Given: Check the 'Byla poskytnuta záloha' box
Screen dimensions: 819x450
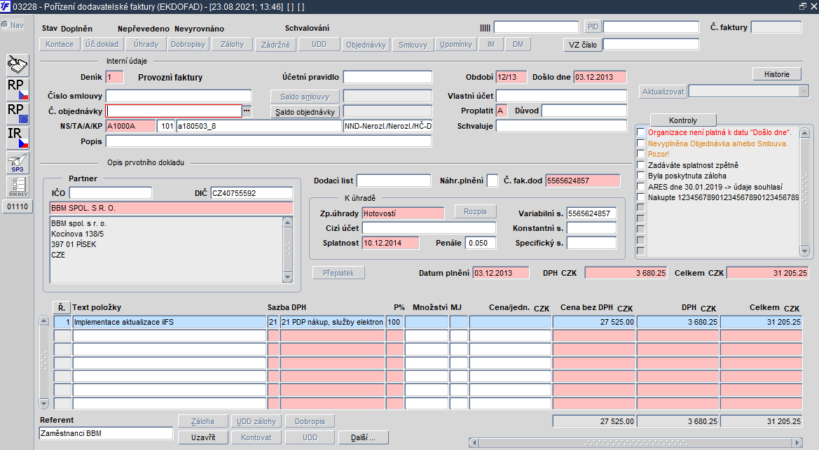Looking at the screenshot, I should click(641, 176).
